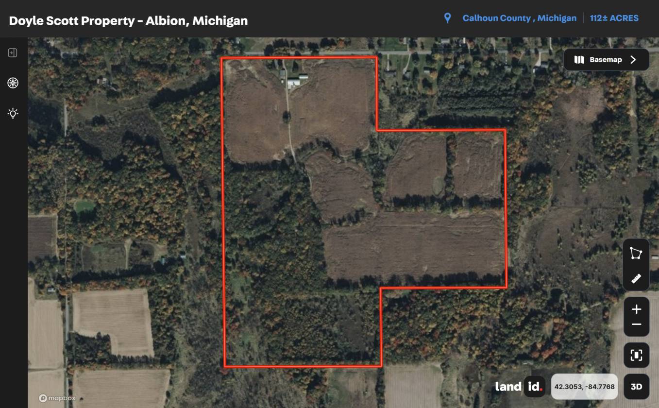Click the white farm buildings on map
Viewport: 659px width, 408px height.
coord(297,81)
